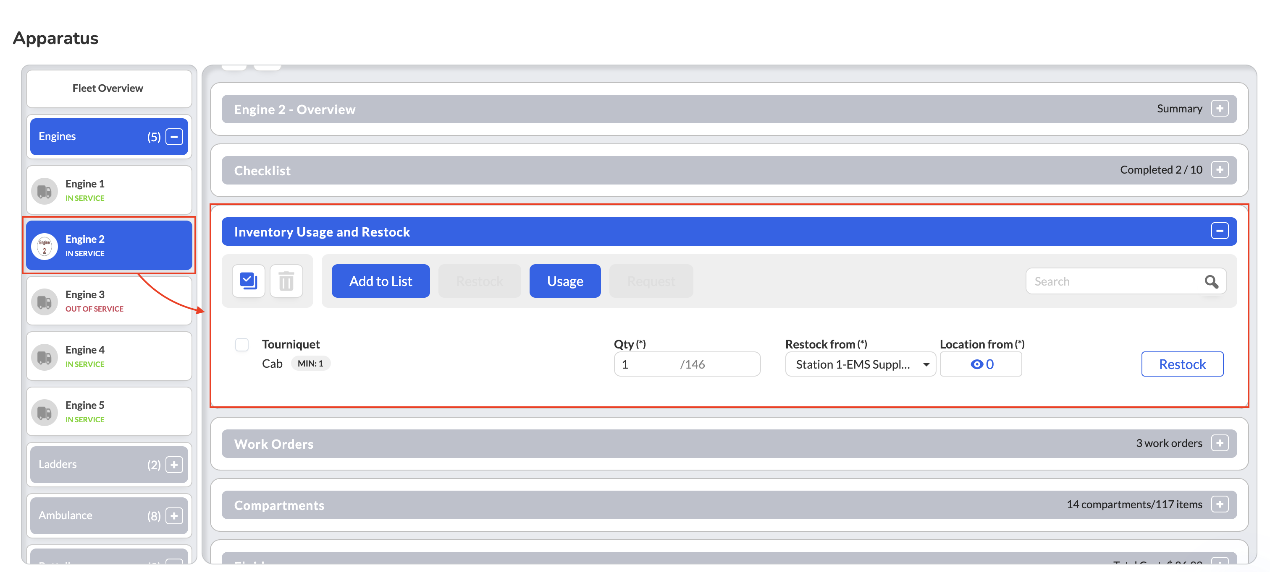Screen dimensions: 1270x572
Task: Click the Engine 3 truck icon
Action: click(45, 302)
